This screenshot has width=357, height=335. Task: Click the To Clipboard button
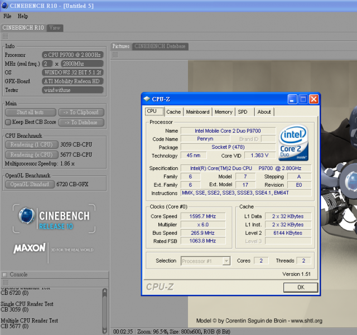[x=81, y=112]
